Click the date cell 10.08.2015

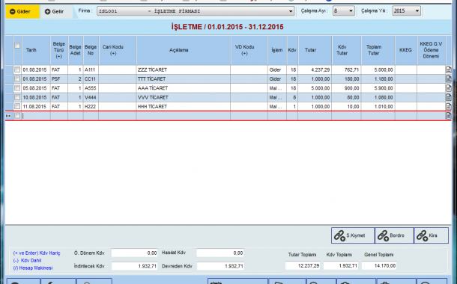[x=36, y=97]
